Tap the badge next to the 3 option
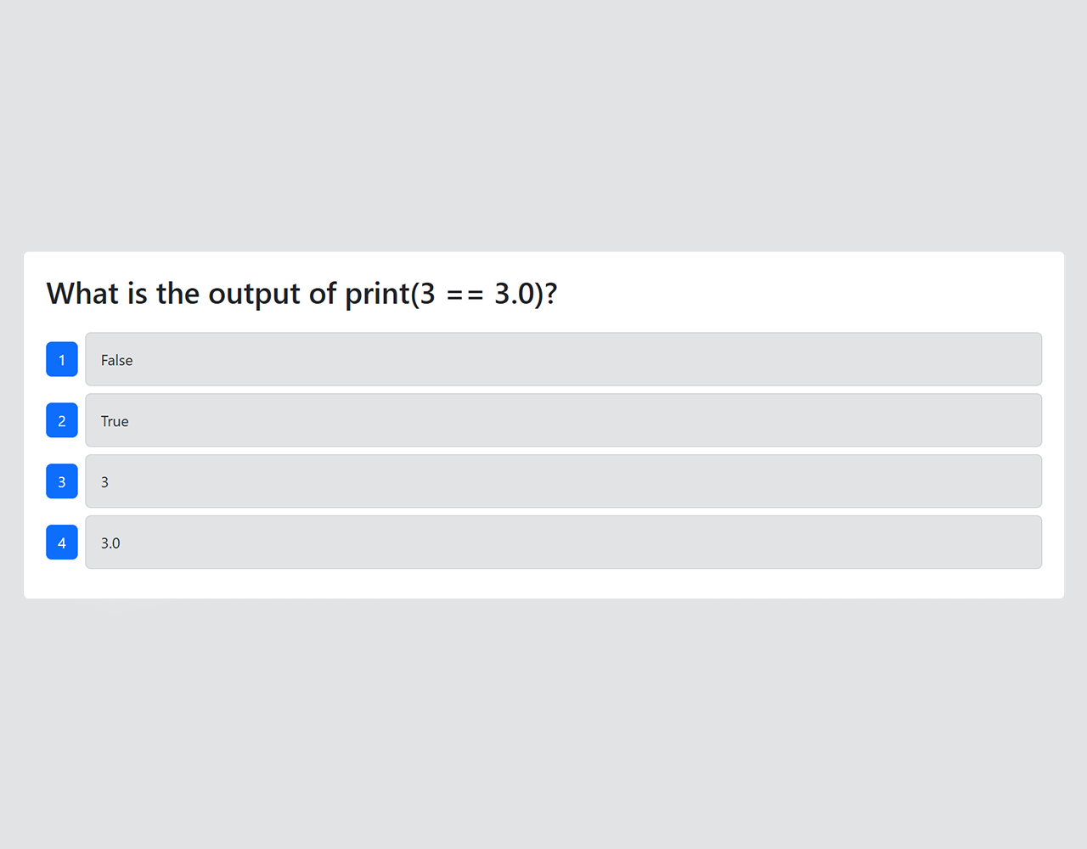Viewport: 1087px width, 849px height. pos(62,481)
